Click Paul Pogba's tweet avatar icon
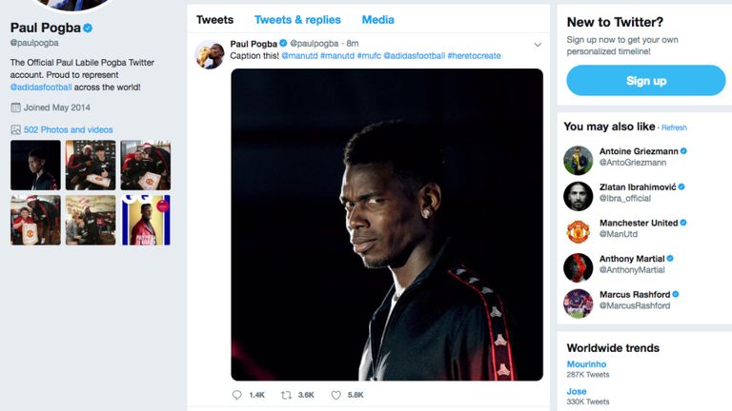Screen dimensions: 732x411 tap(210, 55)
